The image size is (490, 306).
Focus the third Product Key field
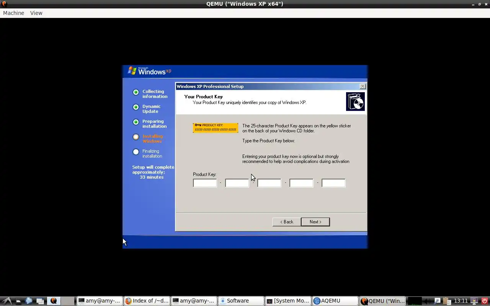[269, 183]
